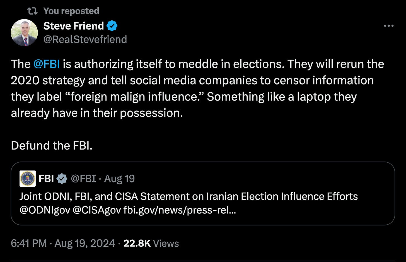Image resolution: width=406 pixels, height=262 pixels.
Task: Open the Joint ODNI, FBI, and CISA Statement text
Action: tap(188, 196)
